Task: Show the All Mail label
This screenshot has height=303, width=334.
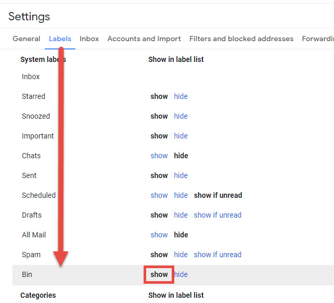Action: [159, 235]
